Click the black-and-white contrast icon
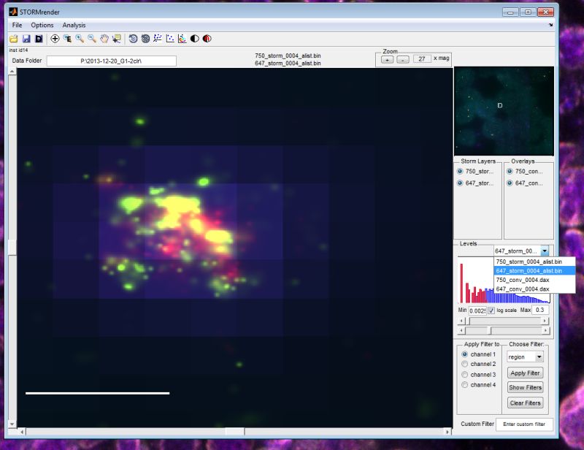Viewport: 584px width, 450px height. 194,38
